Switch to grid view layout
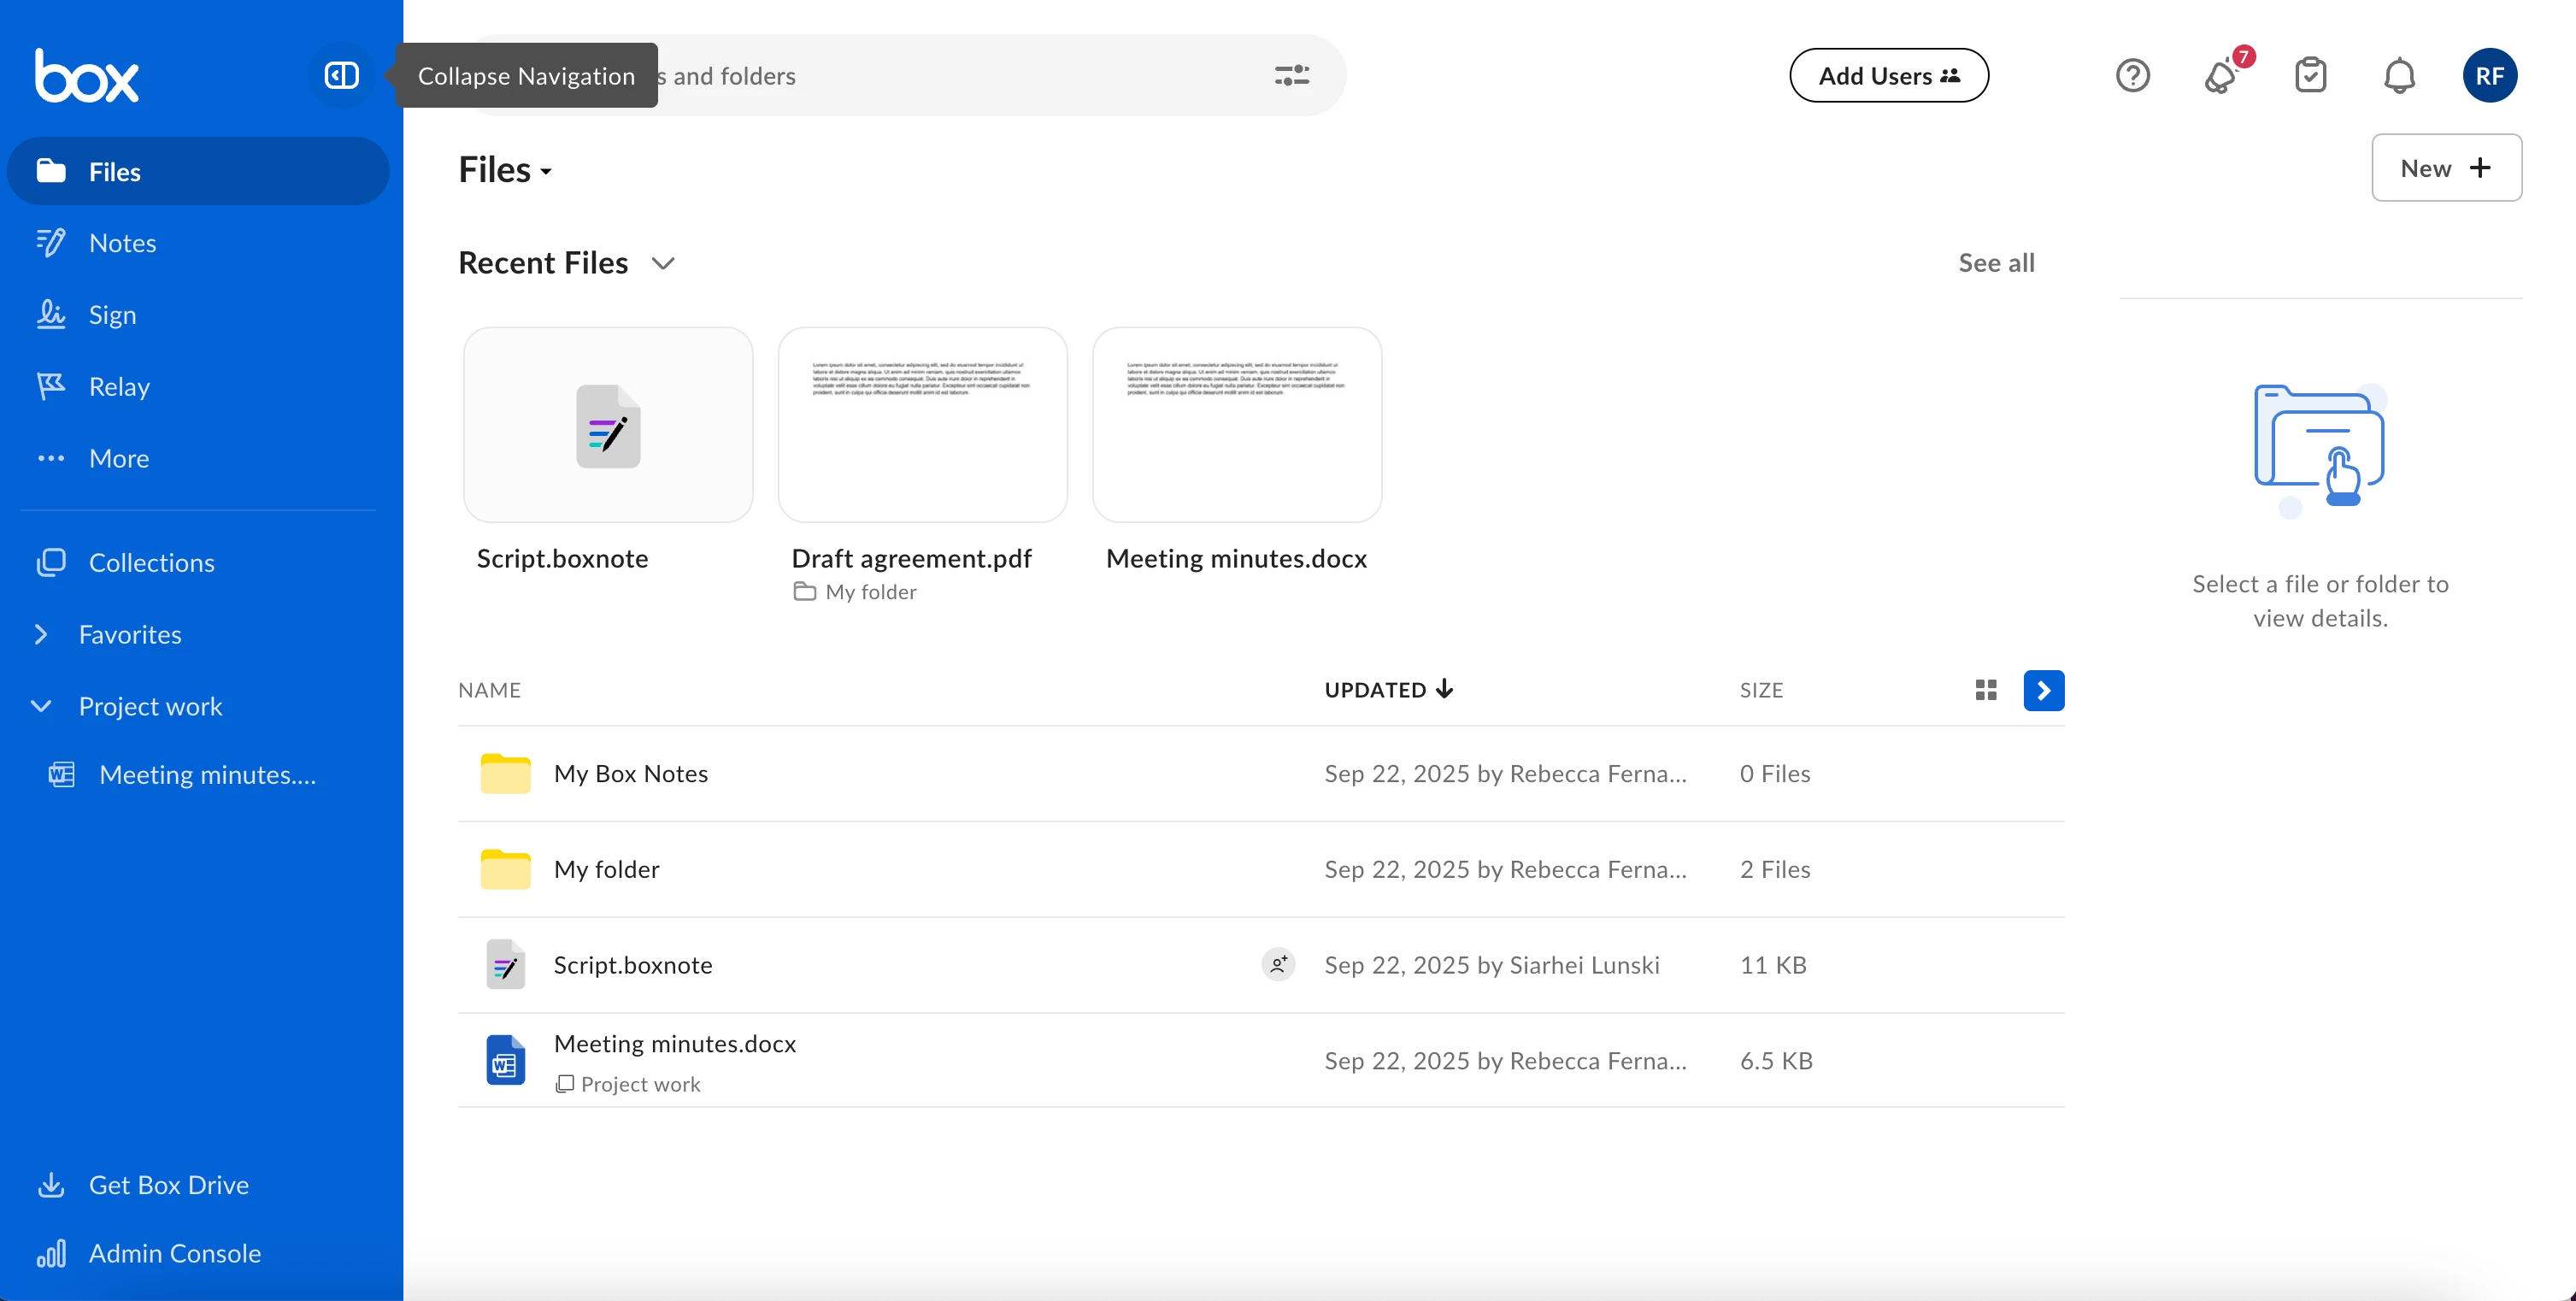The height and width of the screenshot is (1301, 2576). coord(1986,690)
